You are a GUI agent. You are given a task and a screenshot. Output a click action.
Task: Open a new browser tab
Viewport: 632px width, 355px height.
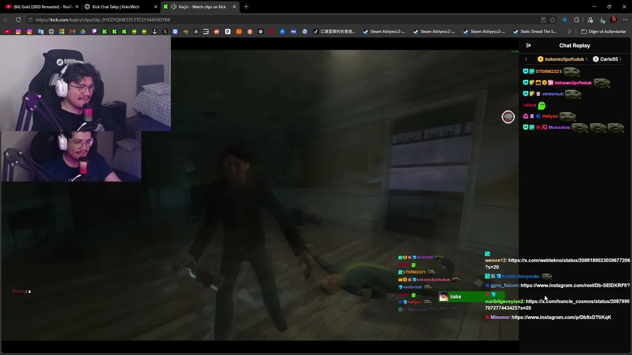pyautogui.click(x=246, y=6)
